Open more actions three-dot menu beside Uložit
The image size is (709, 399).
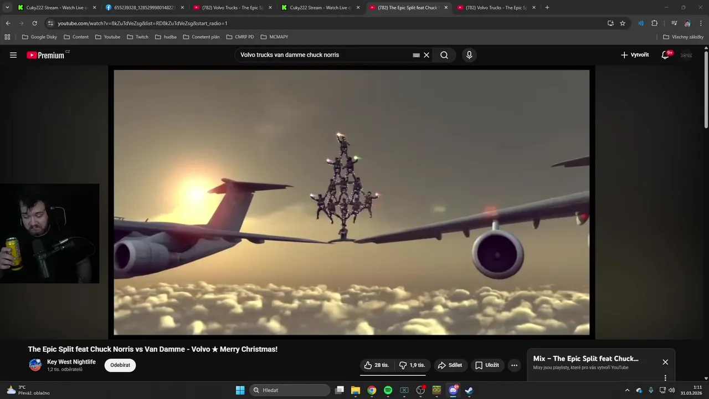(514, 365)
